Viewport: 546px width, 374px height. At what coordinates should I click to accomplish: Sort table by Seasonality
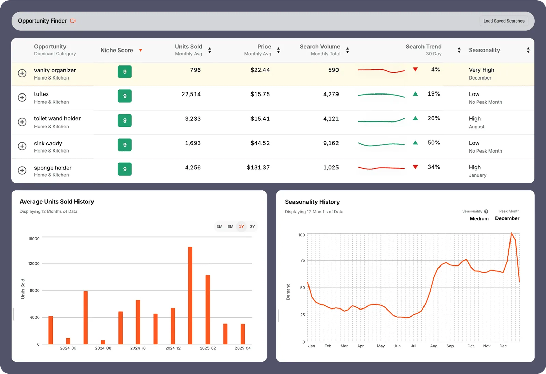click(x=528, y=50)
